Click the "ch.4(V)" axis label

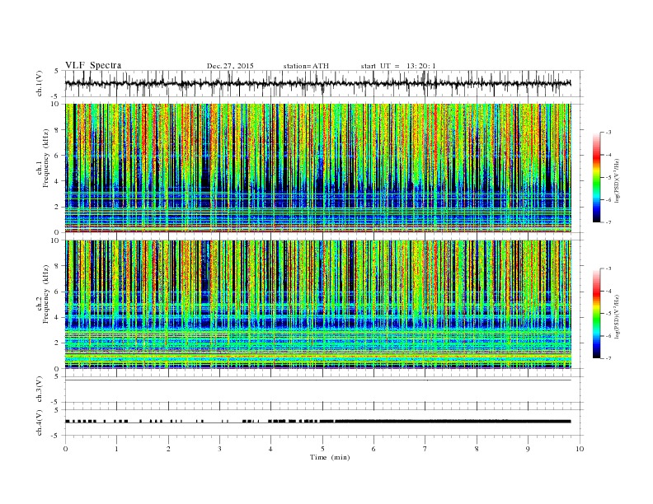click(x=40, y=424)
